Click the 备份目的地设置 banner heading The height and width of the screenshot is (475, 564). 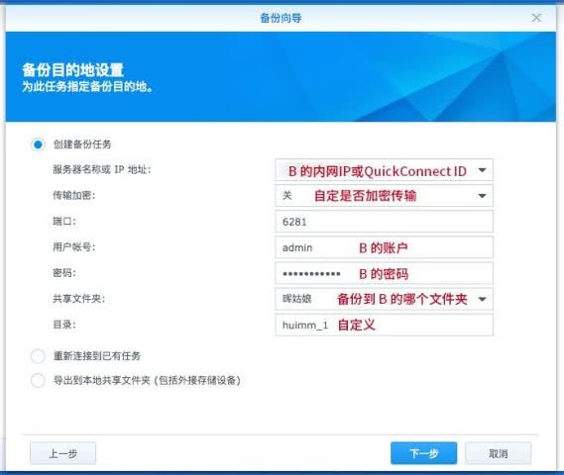[x=73, y=70]
